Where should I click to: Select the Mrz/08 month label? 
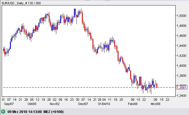click(x=156, y=104)
